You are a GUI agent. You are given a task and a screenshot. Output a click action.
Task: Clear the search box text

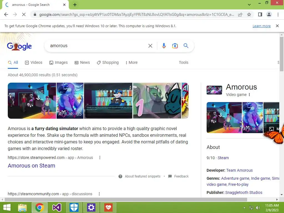pyautogui.click(x=150, y=46)
